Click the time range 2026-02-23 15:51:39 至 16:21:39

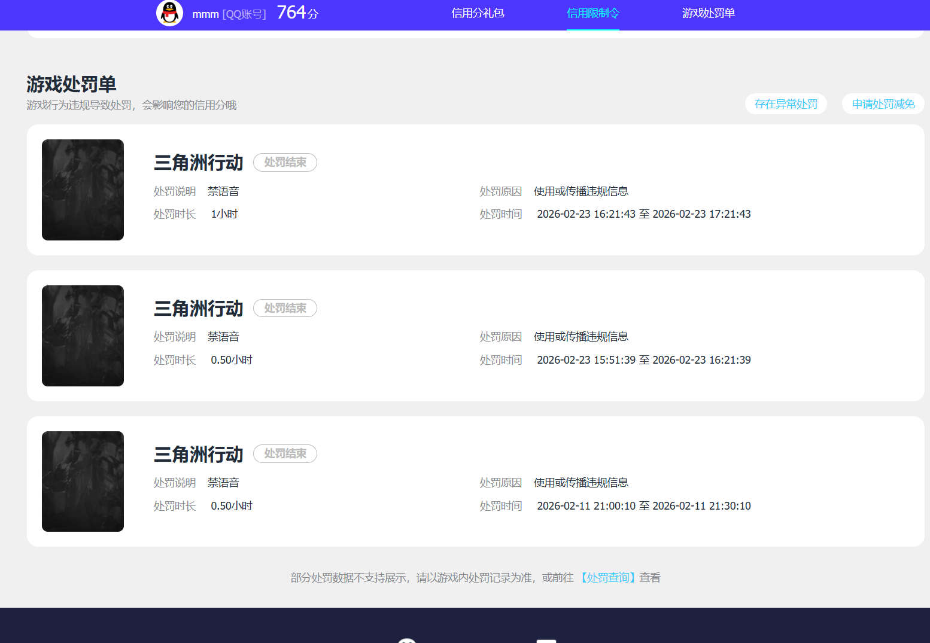click(644, 360)
